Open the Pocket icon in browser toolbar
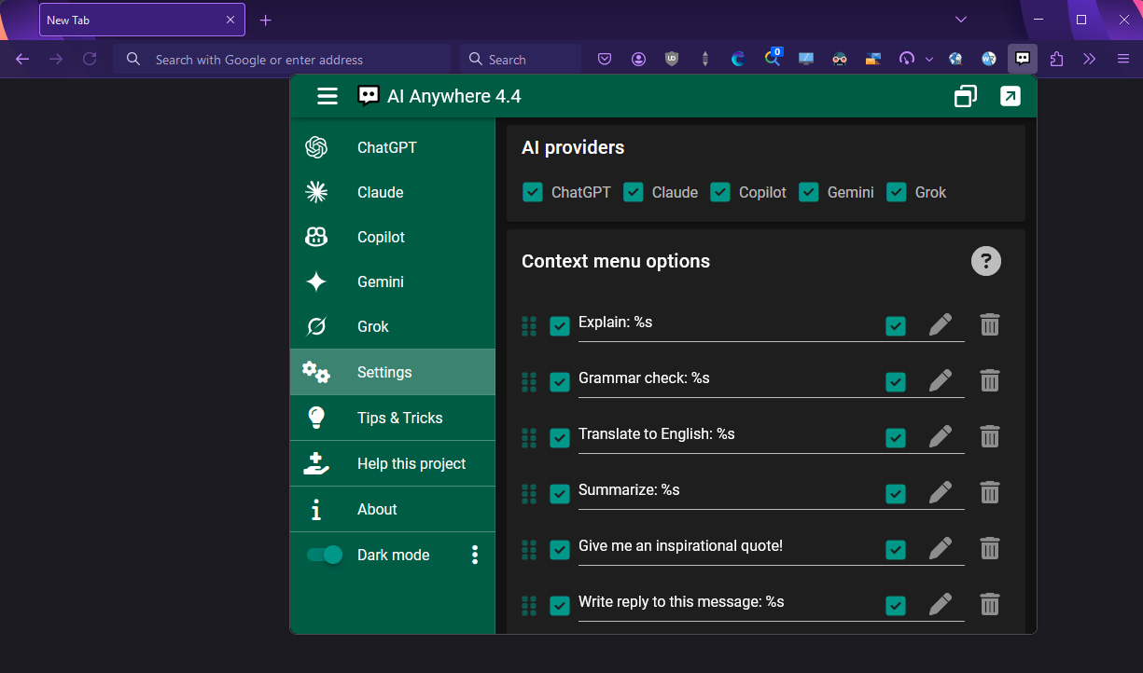1143x673 pixels. (x=605, y=59)
